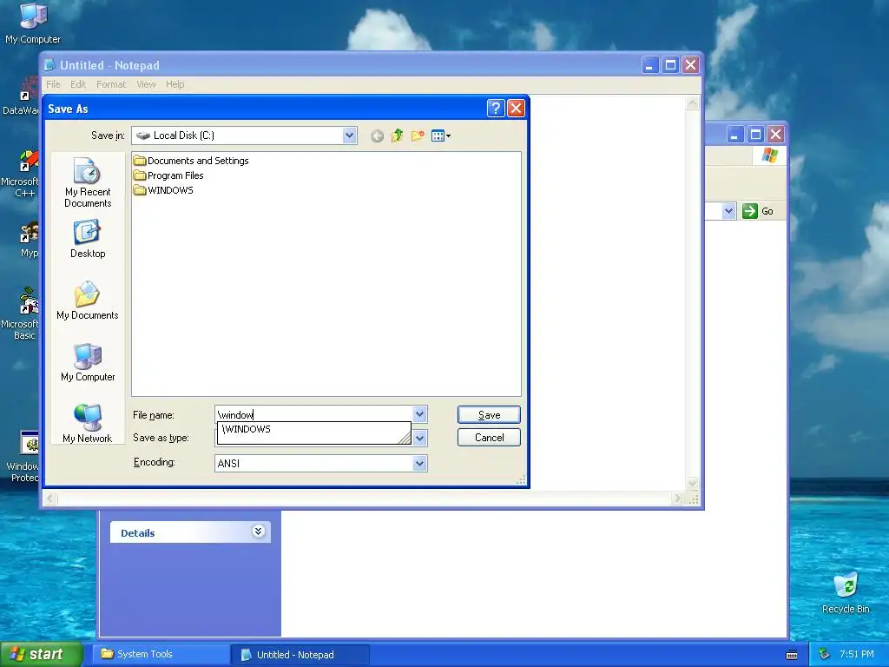Screen dimensions: 889x667
Task: Close the background Explorer window
Action: (x=775, y=135)
